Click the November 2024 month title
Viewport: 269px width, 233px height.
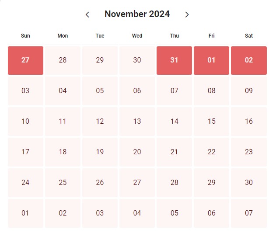click(137, 14)
